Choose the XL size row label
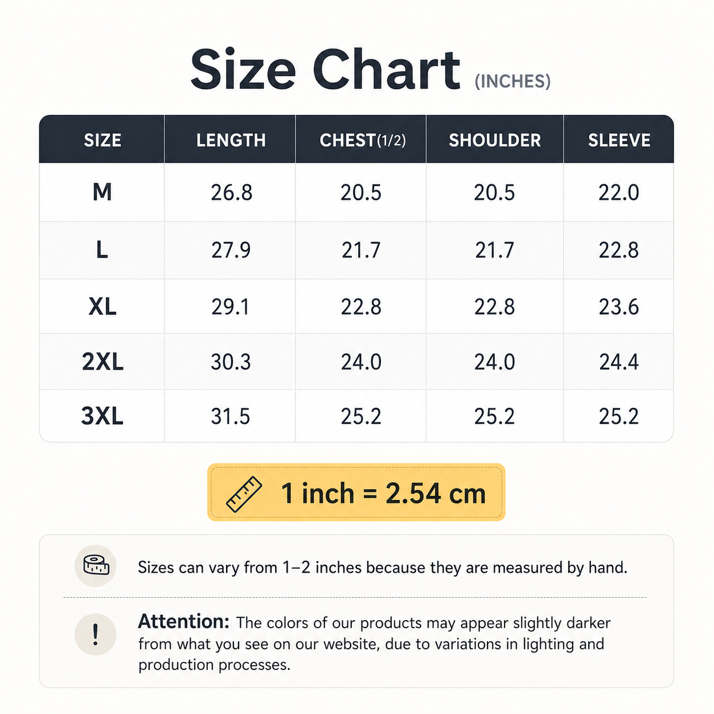The width and height of the screenshot is (714, 714). (x=102, y=307)
